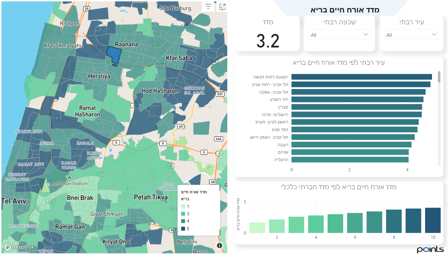Click the Mapbox logo
448x254 pixels.
(19, 247)
